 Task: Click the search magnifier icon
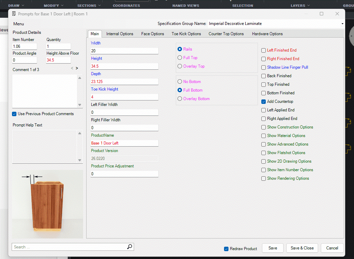[130, 247]
